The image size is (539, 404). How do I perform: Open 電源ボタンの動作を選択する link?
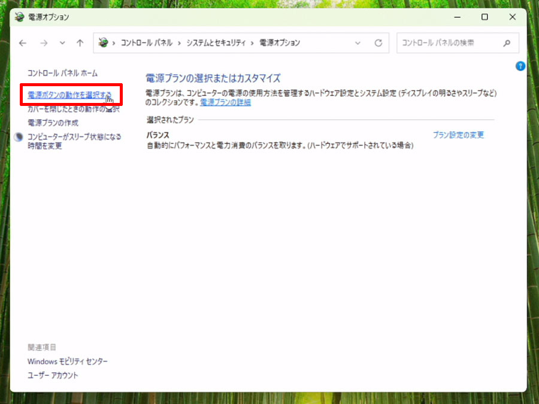coord(70,95)
